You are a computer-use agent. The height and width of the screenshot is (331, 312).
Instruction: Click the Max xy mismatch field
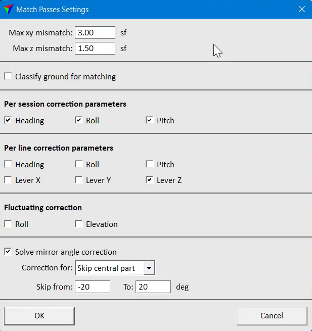point(95,33)
